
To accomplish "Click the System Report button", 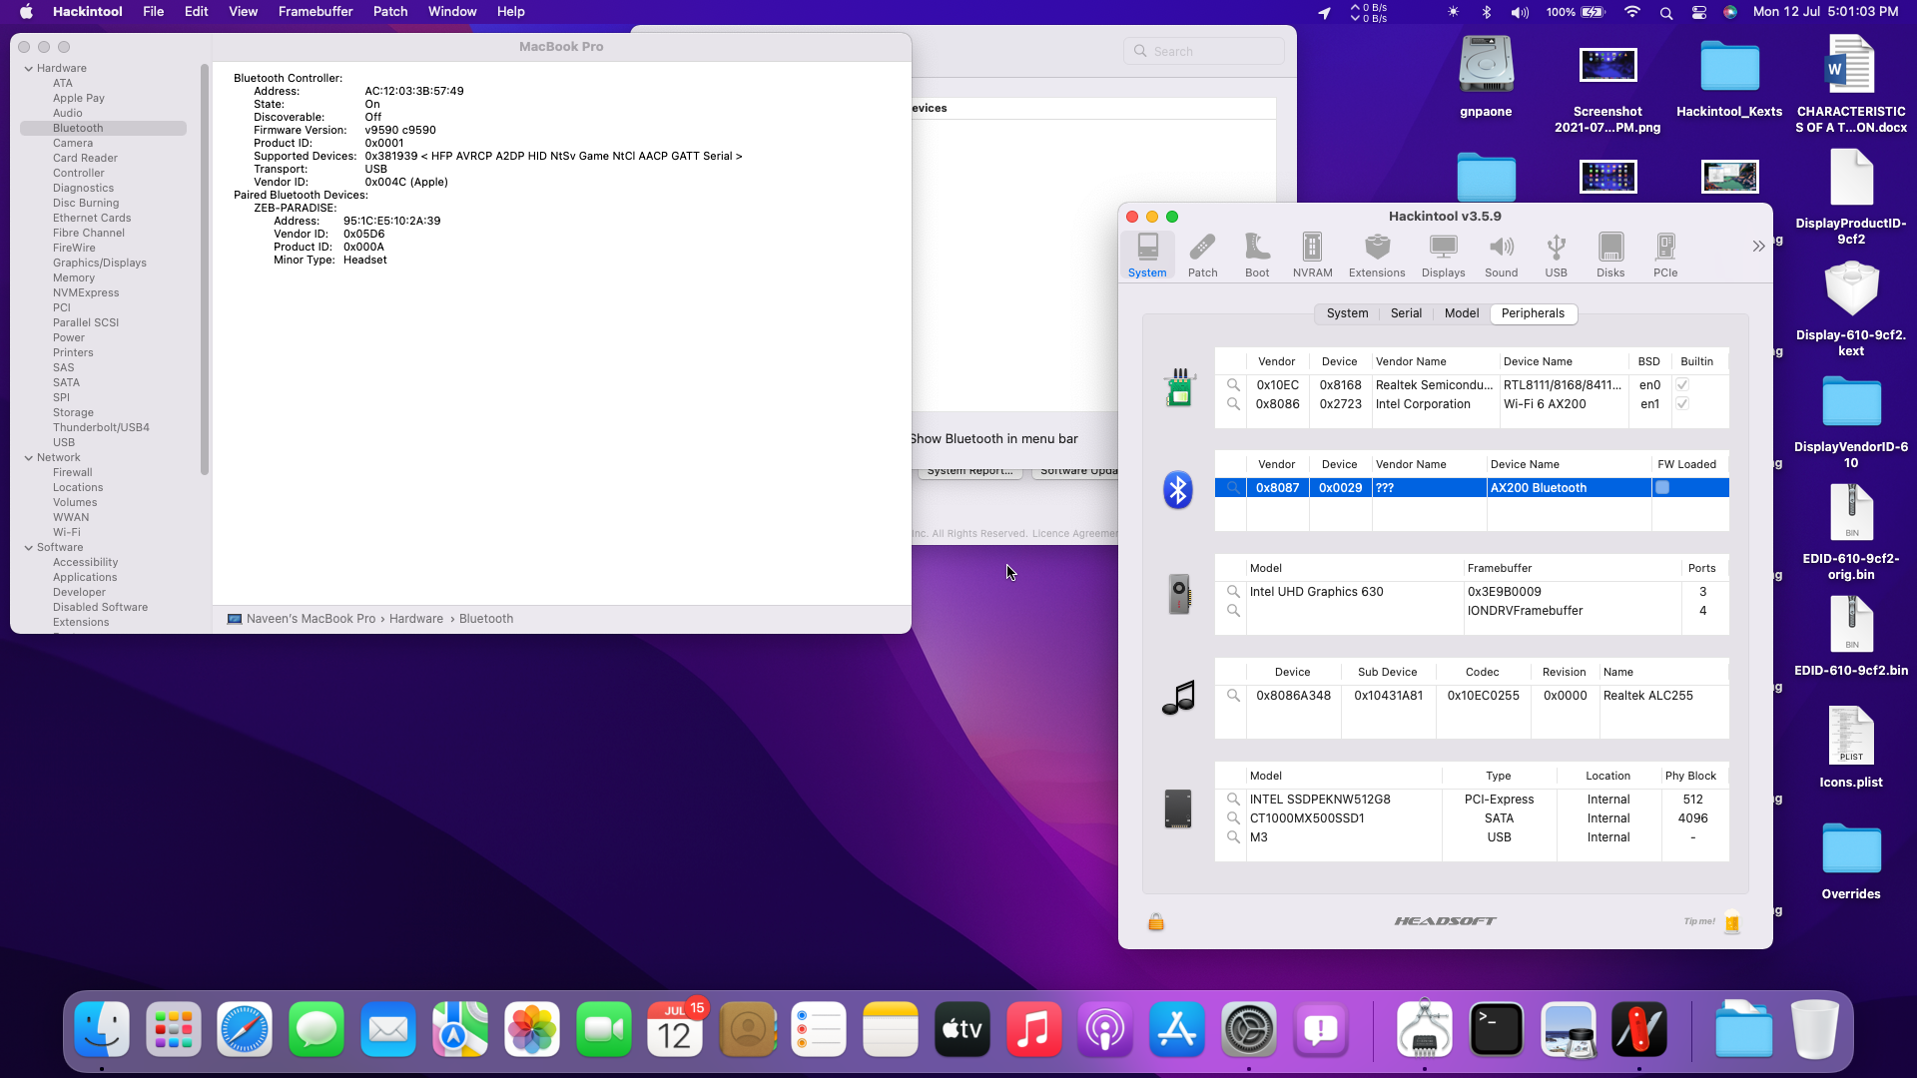I will coord(969,470).
